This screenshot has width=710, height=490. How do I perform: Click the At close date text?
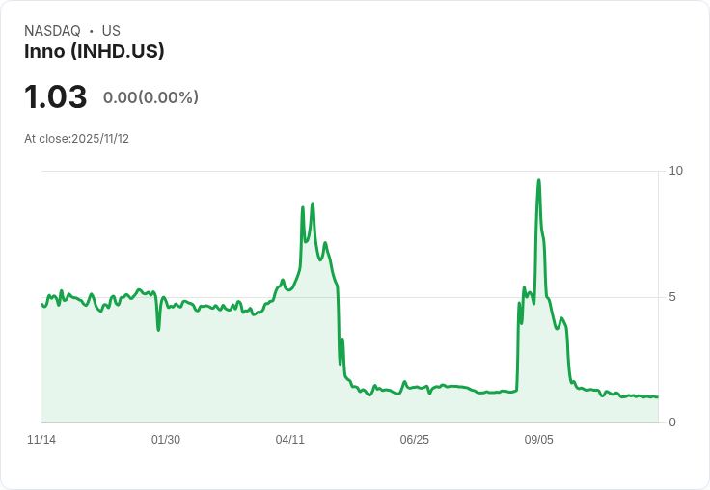(76, 139)
